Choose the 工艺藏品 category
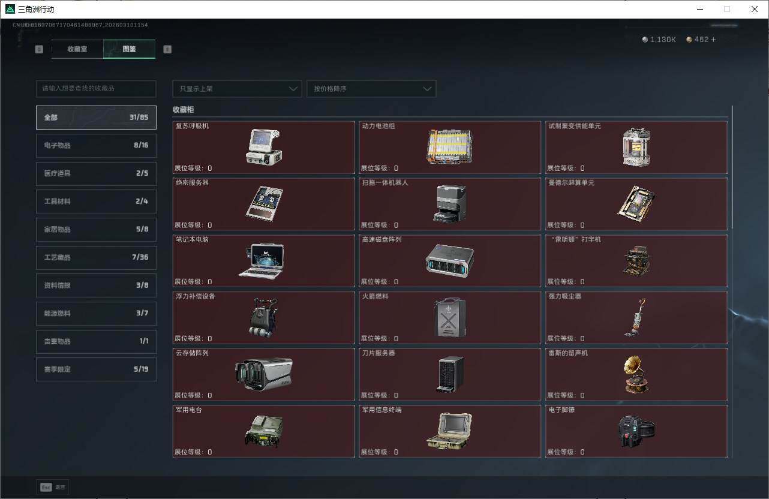Image resolution: width=769 pixels, height=499 pixels. point(96,257)
